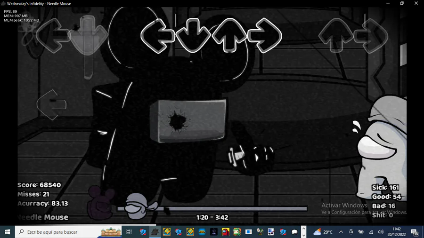
Task: Click the Acurracy: 83.13 readout
Action: point(43,204)
